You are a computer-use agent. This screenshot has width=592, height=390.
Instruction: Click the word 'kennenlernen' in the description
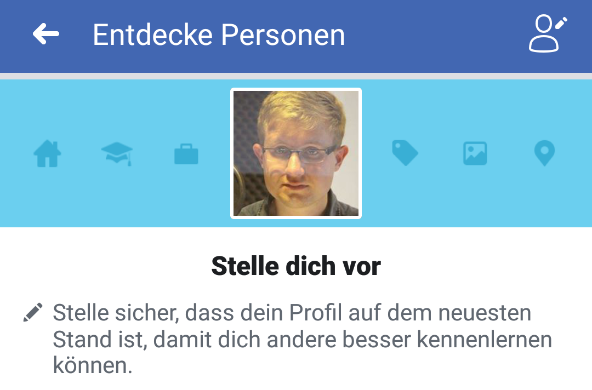[x=485, y=340]
